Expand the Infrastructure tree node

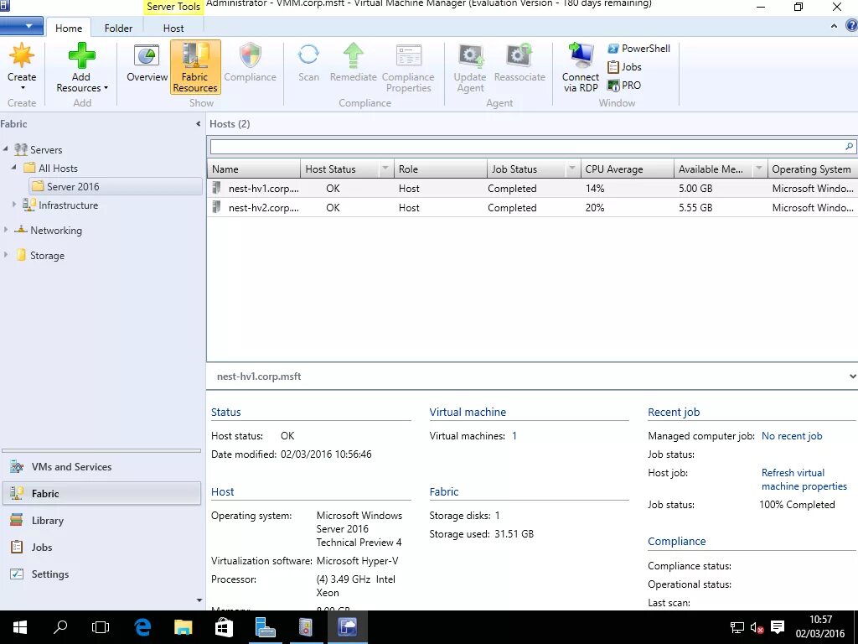coord(14,205)
